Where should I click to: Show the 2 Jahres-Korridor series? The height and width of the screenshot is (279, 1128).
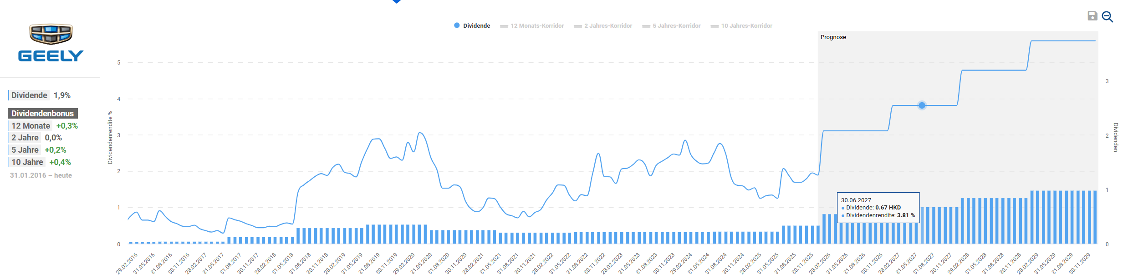603,26
